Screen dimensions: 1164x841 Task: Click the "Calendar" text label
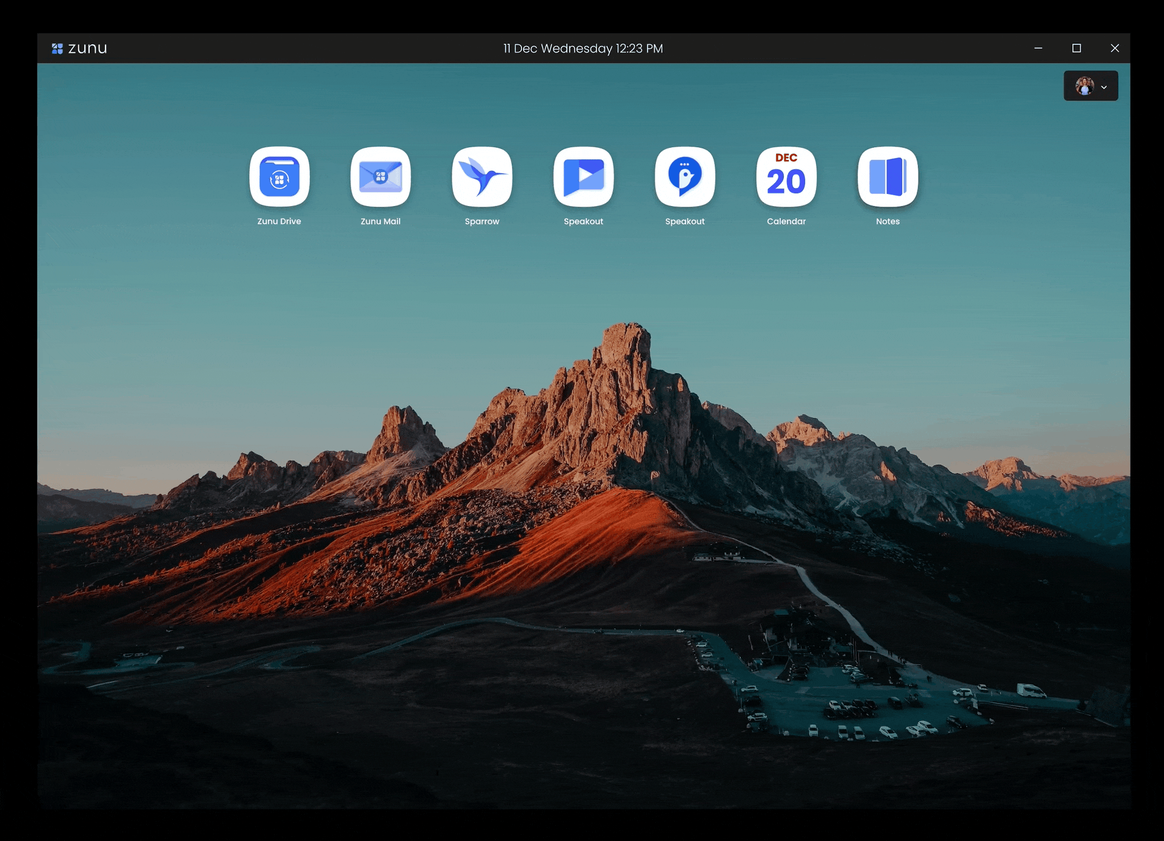point(786,221)
